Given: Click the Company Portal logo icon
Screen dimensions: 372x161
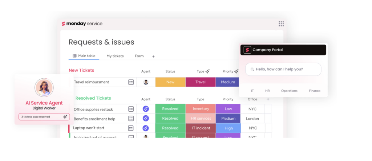Looking at the screenshot, I should (247, 50).
